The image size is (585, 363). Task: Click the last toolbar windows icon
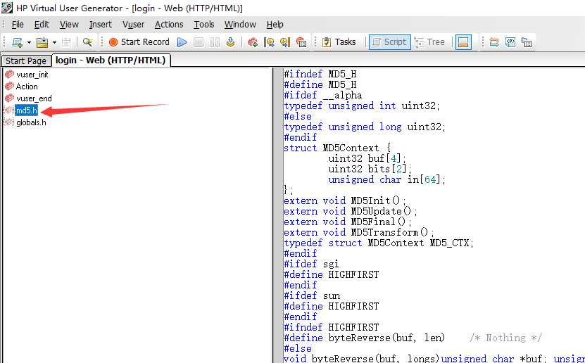(527, 42)
